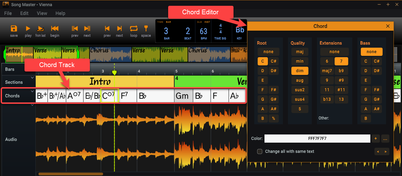
Task: Set the Bass note to none
Action: click(x=371, y=52)
